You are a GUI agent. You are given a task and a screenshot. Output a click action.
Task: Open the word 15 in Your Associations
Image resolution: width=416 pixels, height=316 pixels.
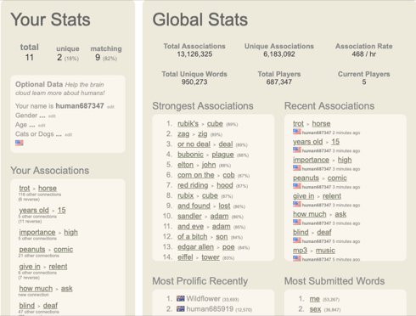pos(61,210)
